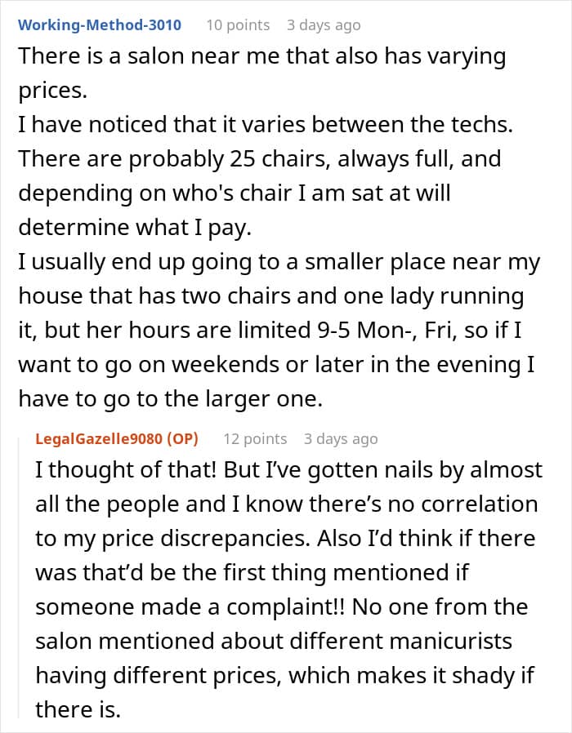Click the "12 points" score label
Image resolution: width=572 pixels, height=733 pixels.
255,439
